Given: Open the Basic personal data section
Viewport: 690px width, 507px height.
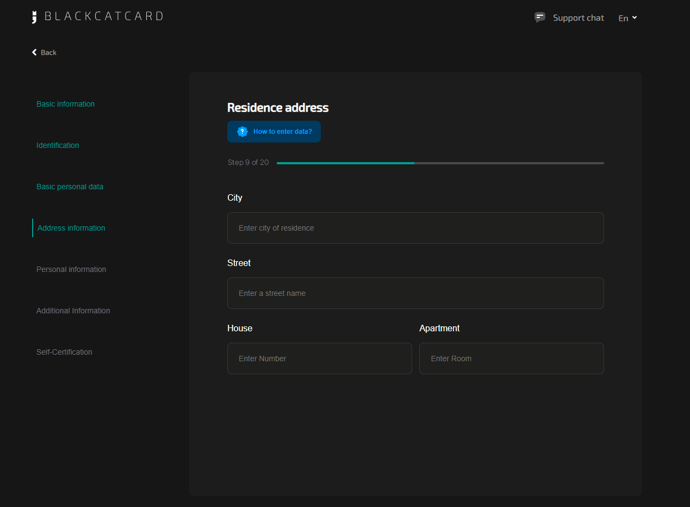Looking at the screenshot, I should 70,187.
